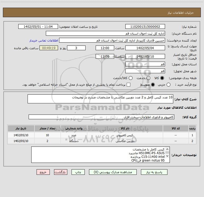Click the 'ردیف' column header

click(x=192, y=128)
